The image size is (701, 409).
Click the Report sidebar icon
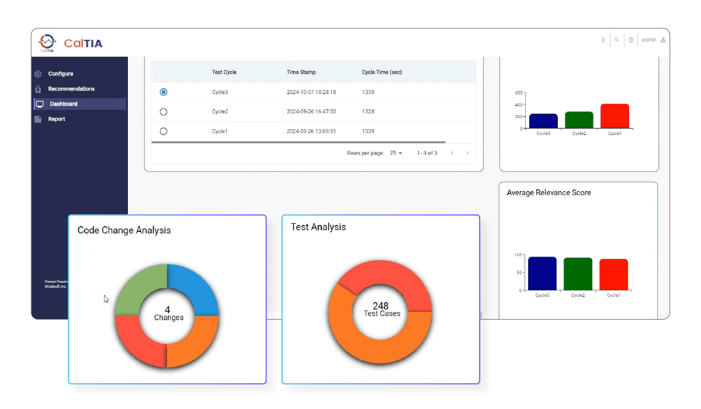(x=38, y=119)
